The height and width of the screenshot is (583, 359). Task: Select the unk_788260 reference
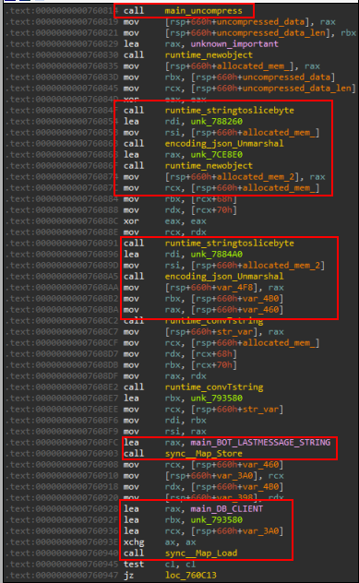[x=217, y=122]
